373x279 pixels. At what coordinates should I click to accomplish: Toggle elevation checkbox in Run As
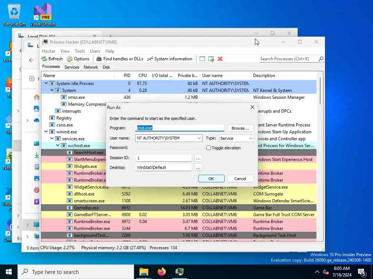click(x=208, y=148)
